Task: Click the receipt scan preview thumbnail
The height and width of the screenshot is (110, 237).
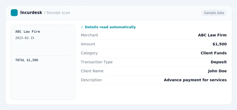Action: [43, 62]
